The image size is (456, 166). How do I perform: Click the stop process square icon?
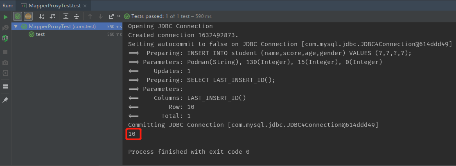[5, 52]
